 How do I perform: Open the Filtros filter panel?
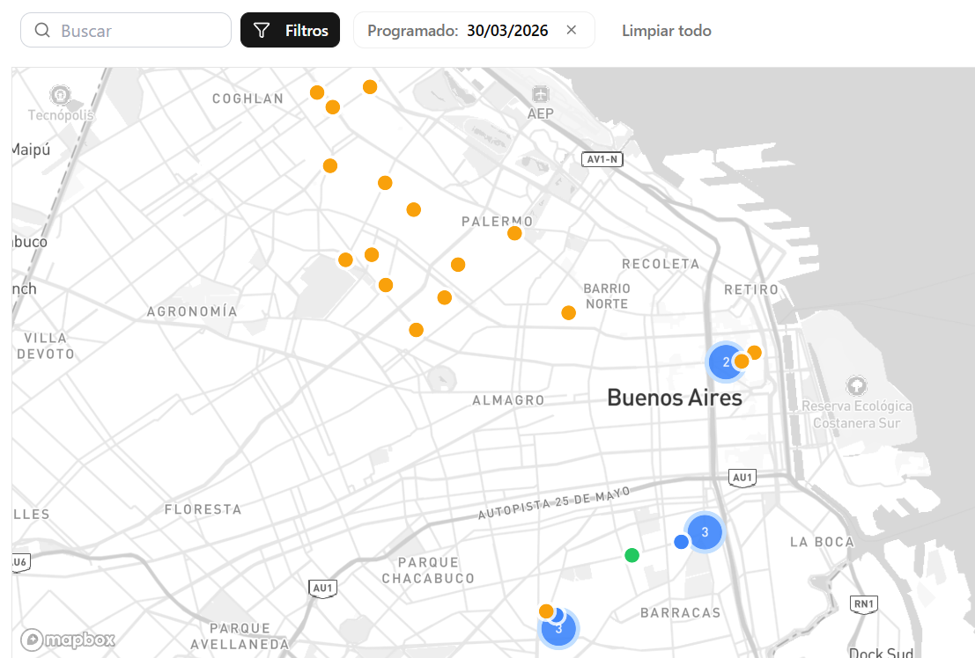tap(290, 31)
